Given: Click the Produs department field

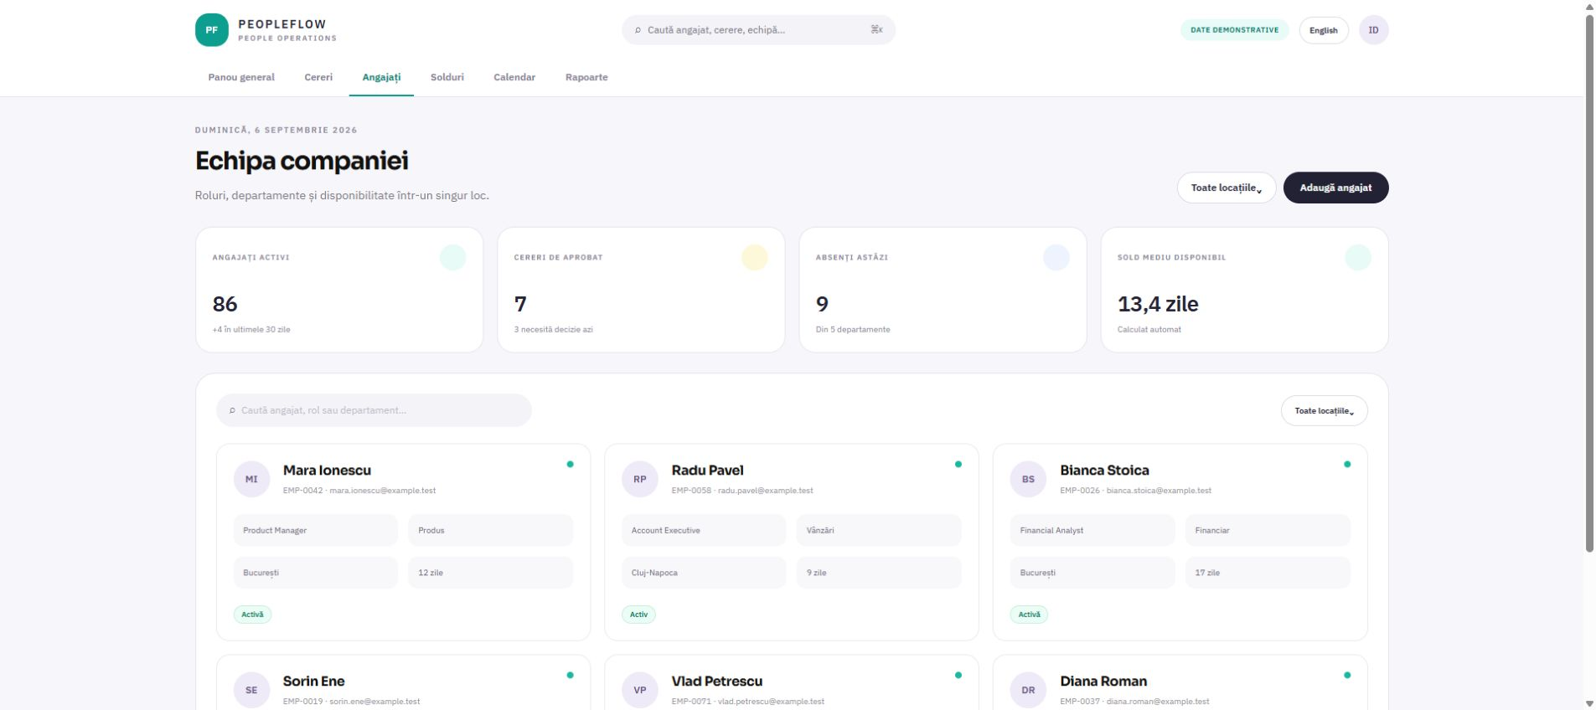Looking at the screenshot, I should click(491, 530).
